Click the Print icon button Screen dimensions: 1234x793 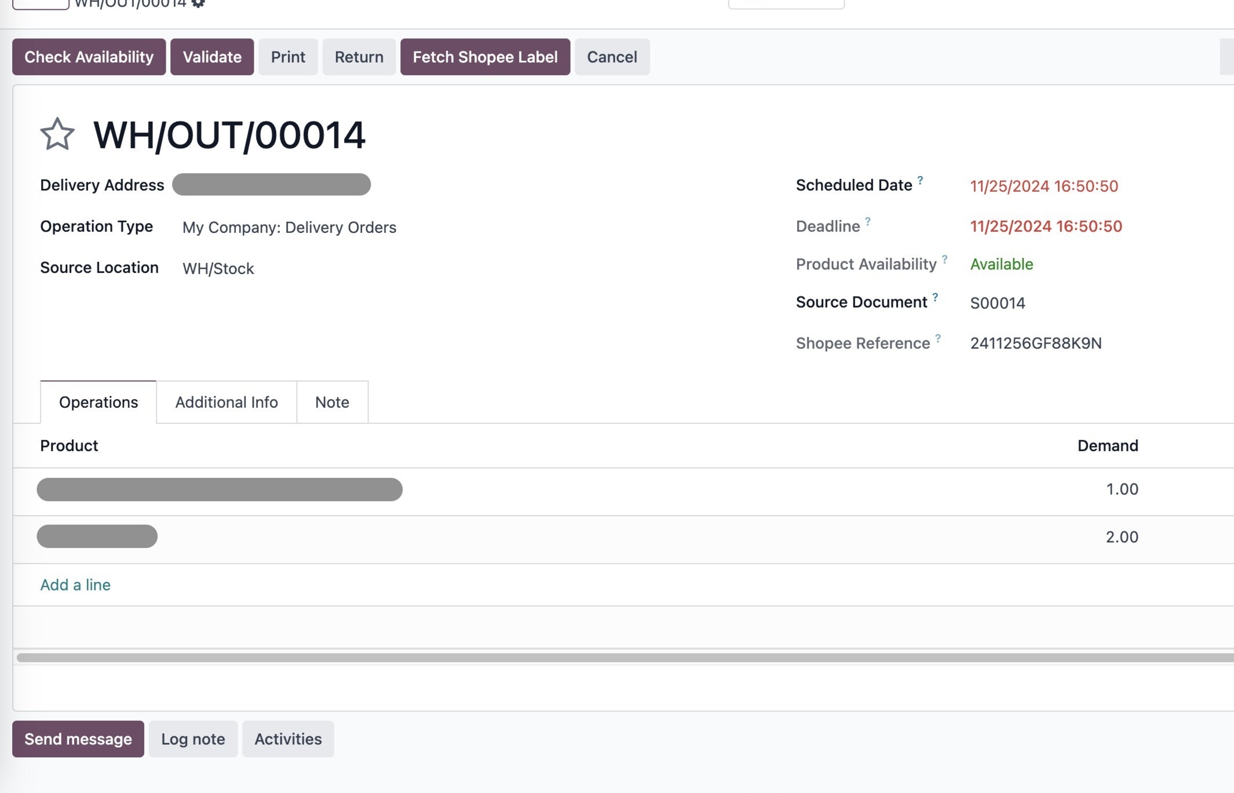[x=288, y=56]
